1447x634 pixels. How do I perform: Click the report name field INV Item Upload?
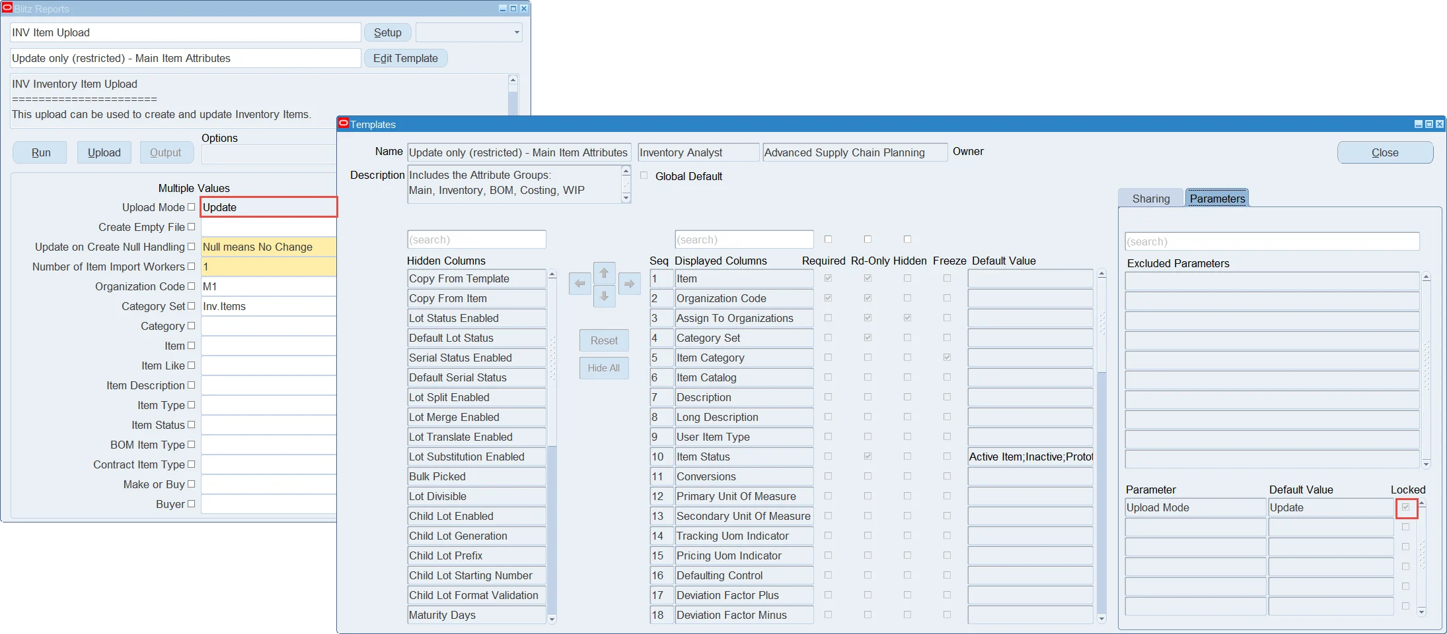[186, 32]
